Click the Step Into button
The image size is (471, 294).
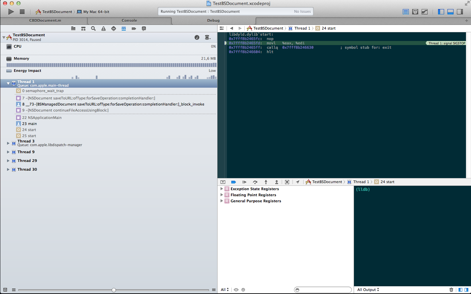tap(266, 182)
